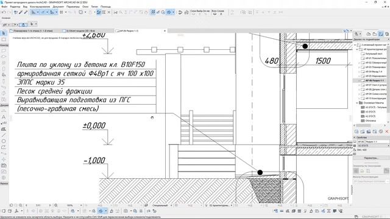This screenshot has width=390, height=219.
Task: Open Publisher Sets in the Navigator
Action: [x=387, y=34]
